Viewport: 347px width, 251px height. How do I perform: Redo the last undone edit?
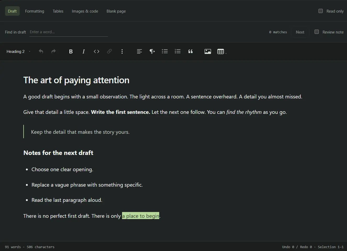(53, 51)
